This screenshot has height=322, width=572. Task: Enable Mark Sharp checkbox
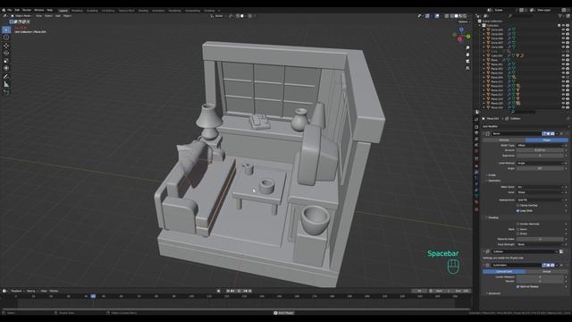(x=517, y=233)
